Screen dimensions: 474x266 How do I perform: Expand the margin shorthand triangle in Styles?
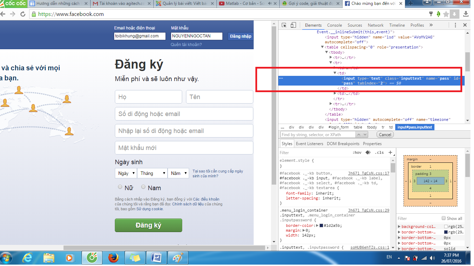pyautogui.click(x=304, y=230)
